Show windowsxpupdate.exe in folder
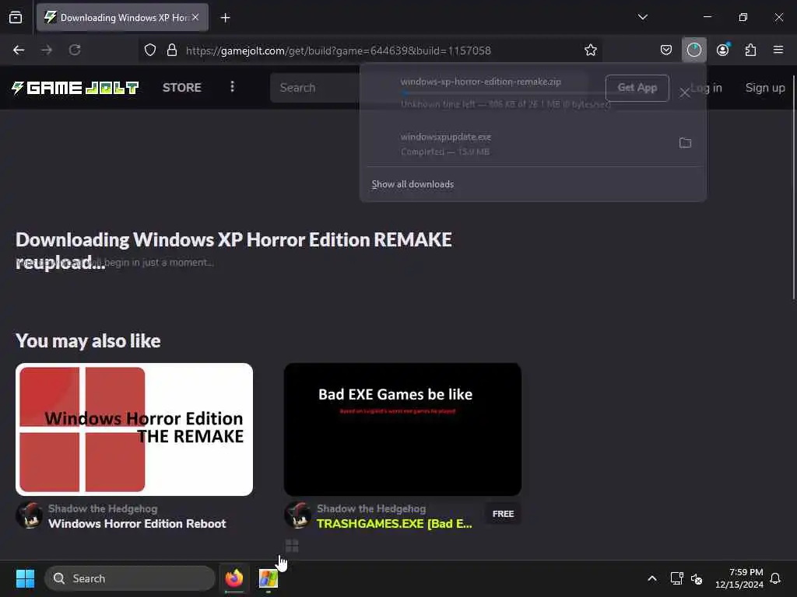 coord(685,143)
